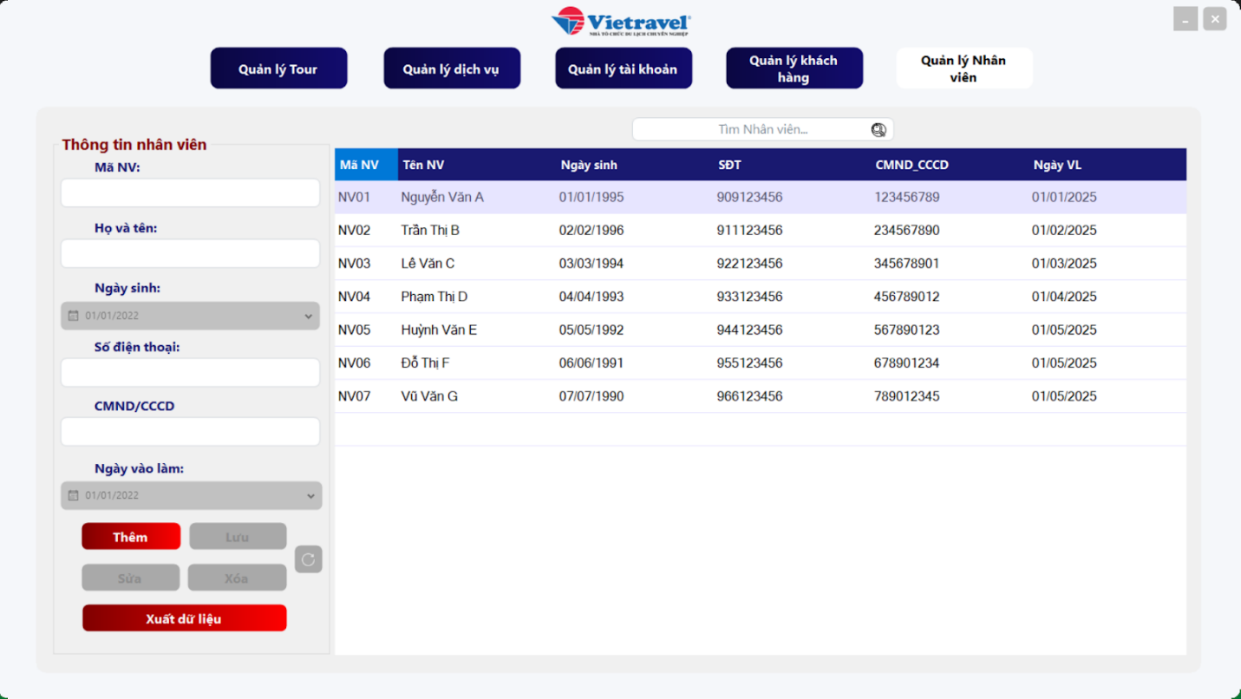
Task: Click the name Nguyễn Văn A
Action: pyautogui.click(x=442, y=198)
